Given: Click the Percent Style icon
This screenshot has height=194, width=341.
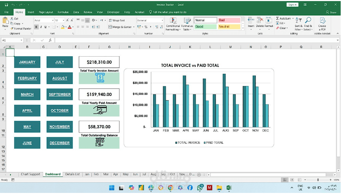Looking at the screenshot, I should (x=146, y=27).
